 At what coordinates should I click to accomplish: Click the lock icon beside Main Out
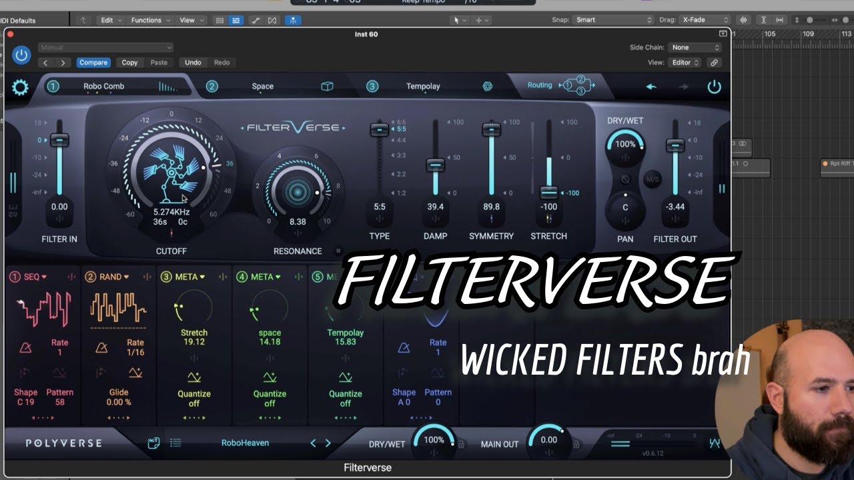click(x=576, y=443)
